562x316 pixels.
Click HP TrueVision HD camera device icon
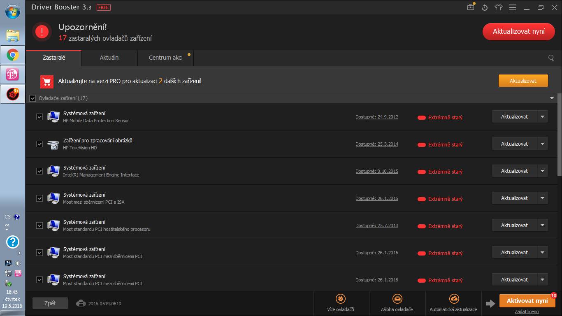(53, 144)
